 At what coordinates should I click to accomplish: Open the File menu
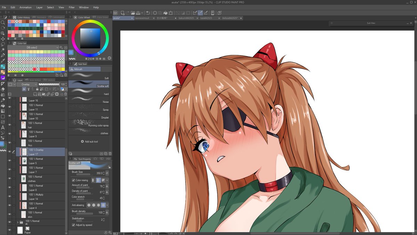coord(4,7)
